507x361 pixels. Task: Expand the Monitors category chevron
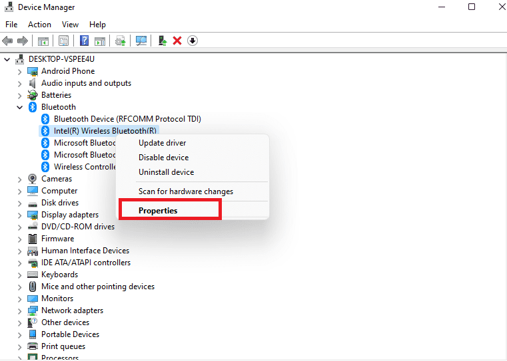tap(20, 299)
